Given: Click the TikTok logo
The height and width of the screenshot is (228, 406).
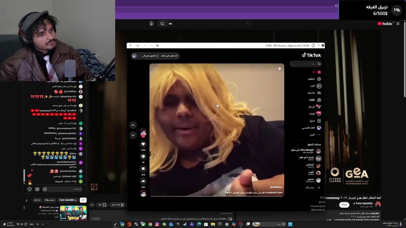Looking at the screenshot, I should 311,55.
